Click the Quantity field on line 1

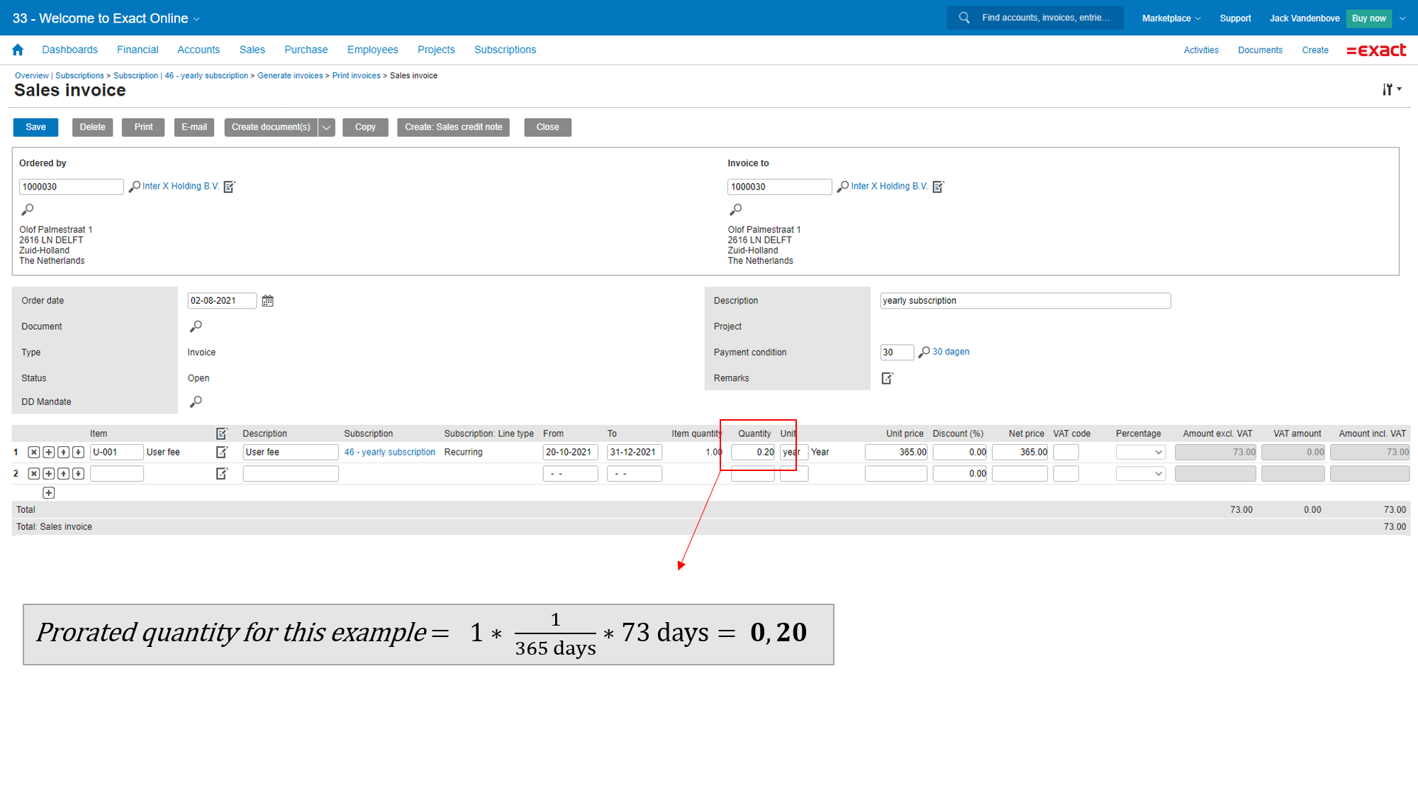[x=753, y=453]
